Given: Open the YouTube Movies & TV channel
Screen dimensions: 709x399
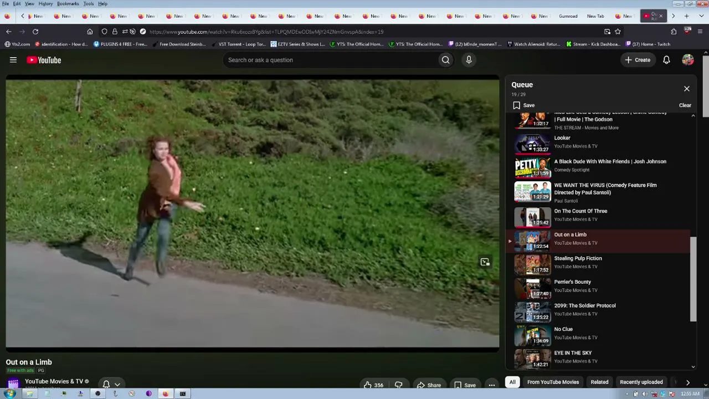Looking at the screenshot, I should (x=54, y=381).
